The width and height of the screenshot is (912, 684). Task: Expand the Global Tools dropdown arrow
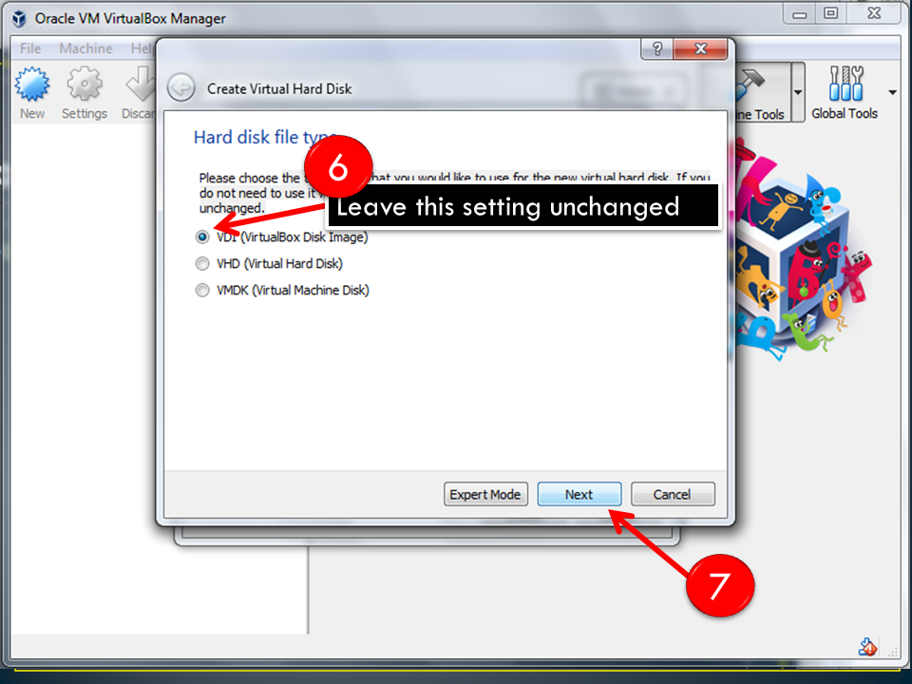pyautogui.click(x=892, y=92)
